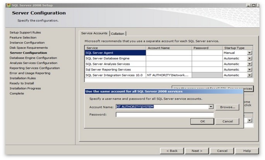The image size is (265, 160).
Task: Click the Manual startup type value
Action: [229, 53]
